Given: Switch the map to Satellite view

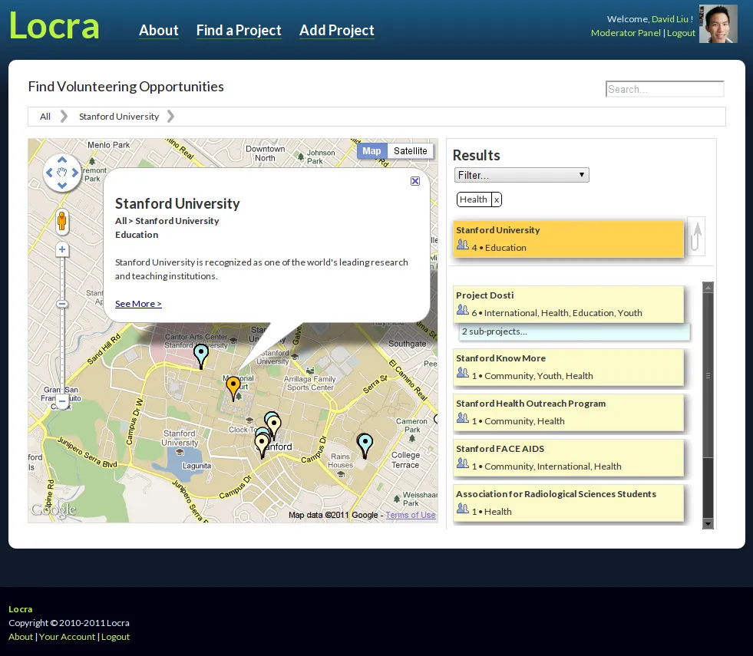Looking at the screenshot, I should [x=411, y=151].
